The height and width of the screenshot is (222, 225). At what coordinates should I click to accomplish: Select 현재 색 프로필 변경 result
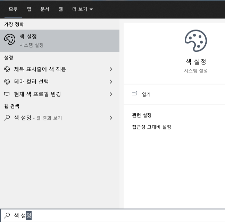pyautogui.click(x=60, y=94)
